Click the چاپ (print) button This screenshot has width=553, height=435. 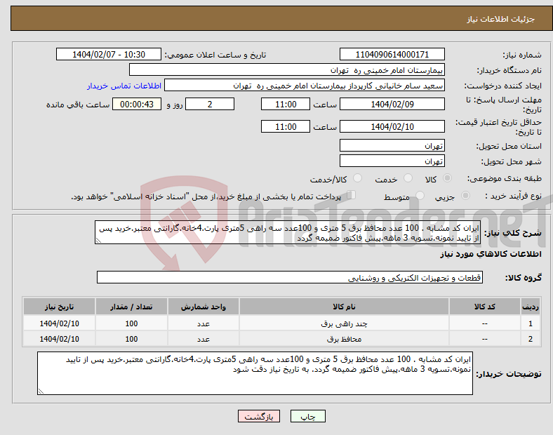coord(307,416)
